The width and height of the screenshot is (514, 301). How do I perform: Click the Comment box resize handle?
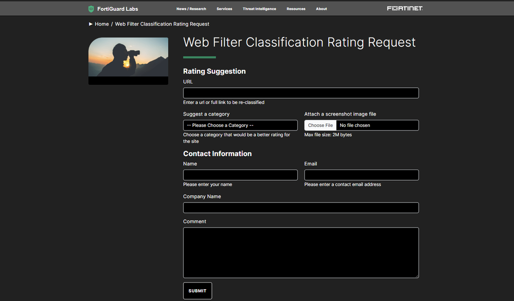[416, 276]
